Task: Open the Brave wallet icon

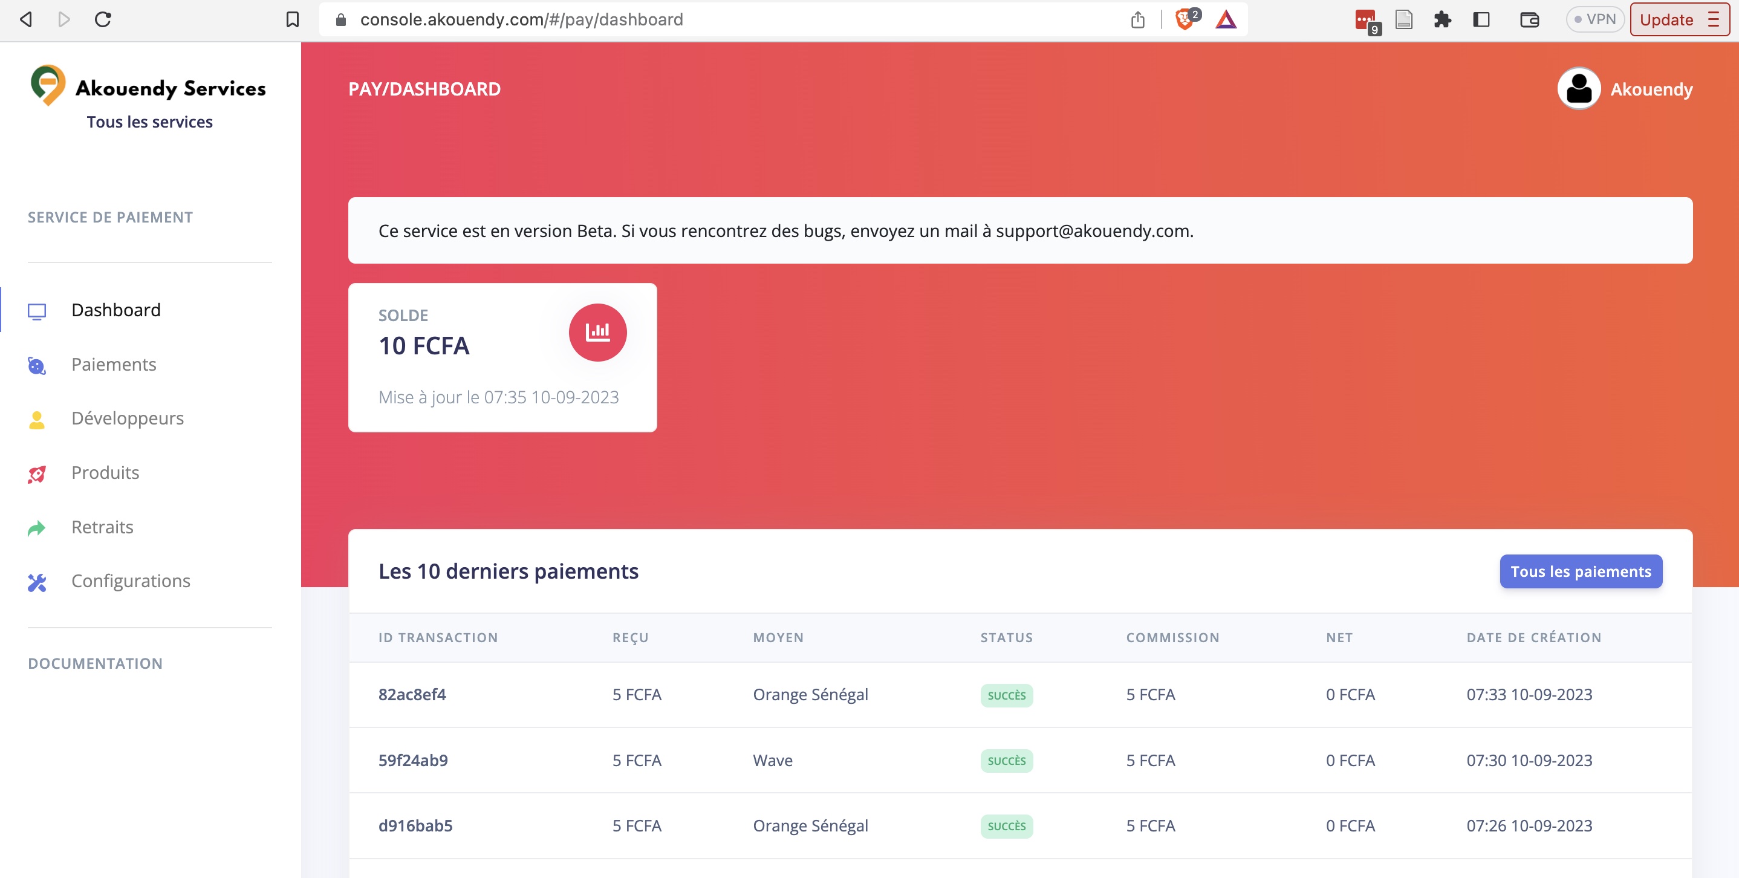Action: pos(1529,19)
